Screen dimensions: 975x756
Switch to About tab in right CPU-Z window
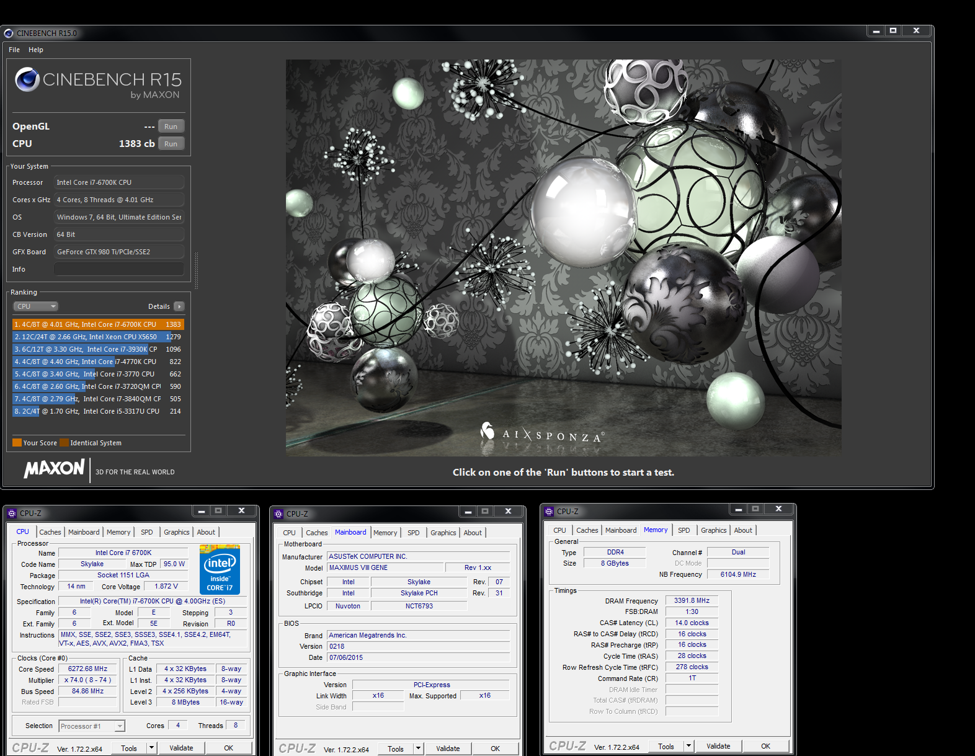(x=743, y=530)
